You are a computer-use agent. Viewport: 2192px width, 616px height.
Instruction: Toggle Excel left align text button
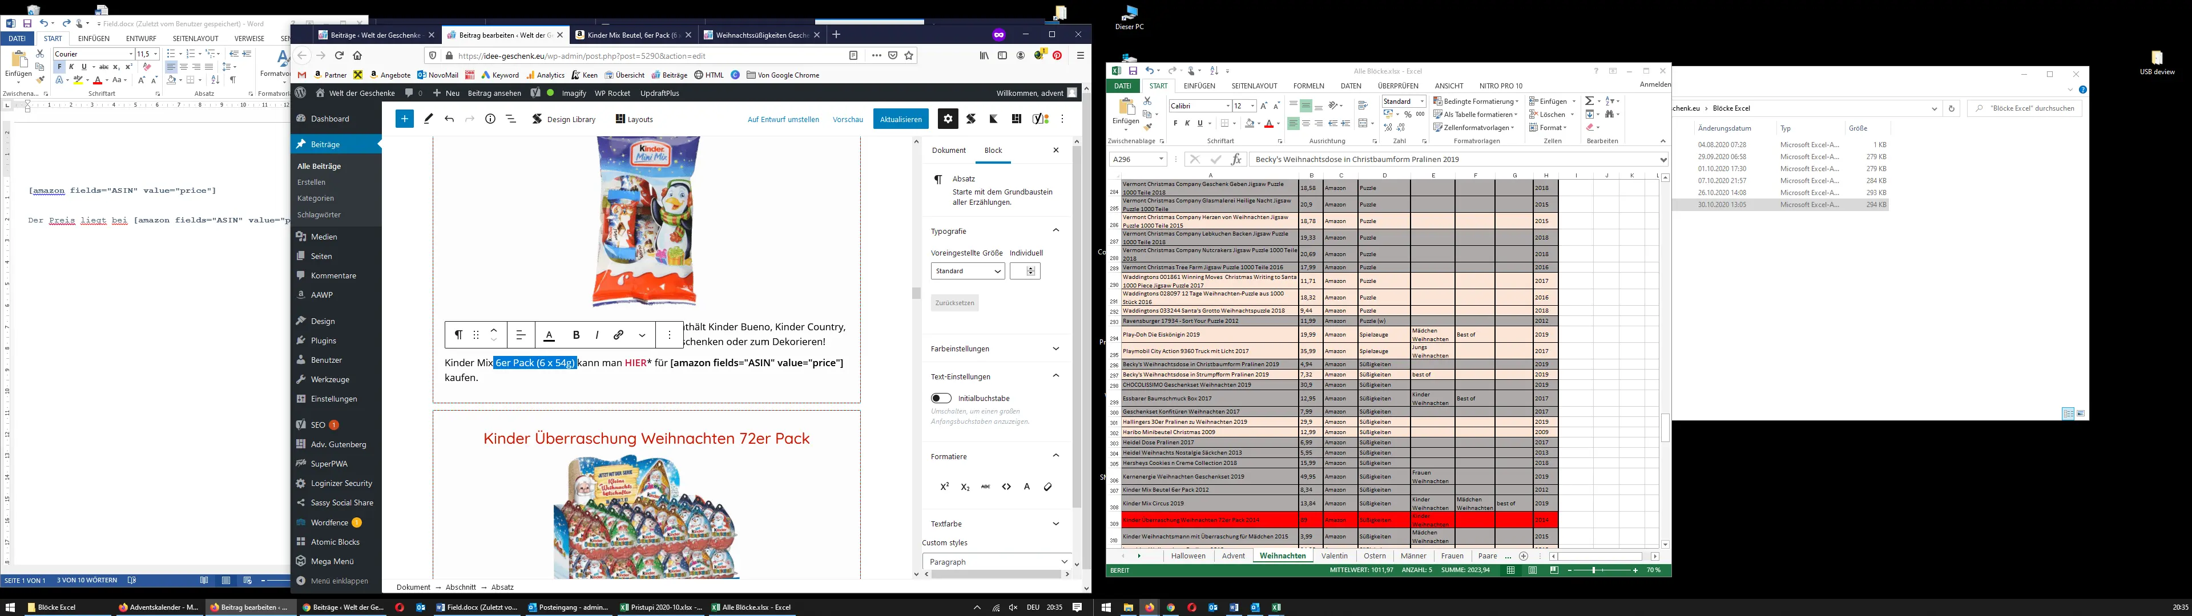pyautogui.click(x=1292, y=123)
